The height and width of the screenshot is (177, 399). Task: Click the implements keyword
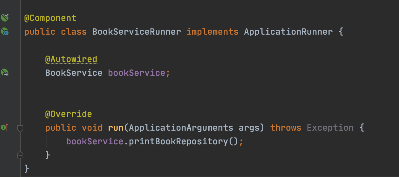[213, 32]
